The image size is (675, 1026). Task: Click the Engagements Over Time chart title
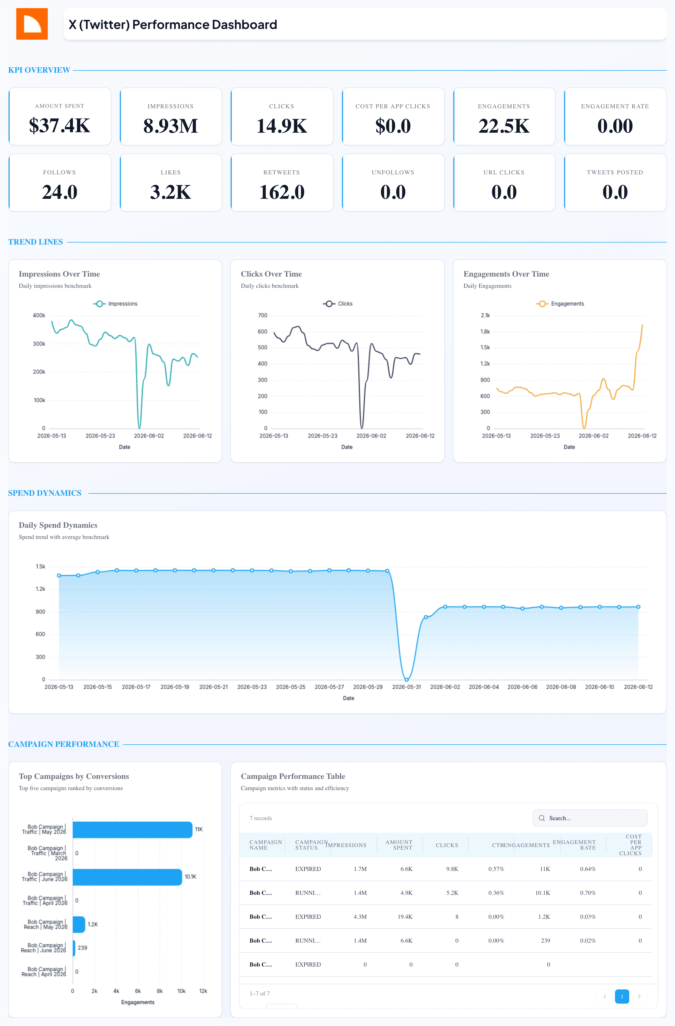coord(506,274)
